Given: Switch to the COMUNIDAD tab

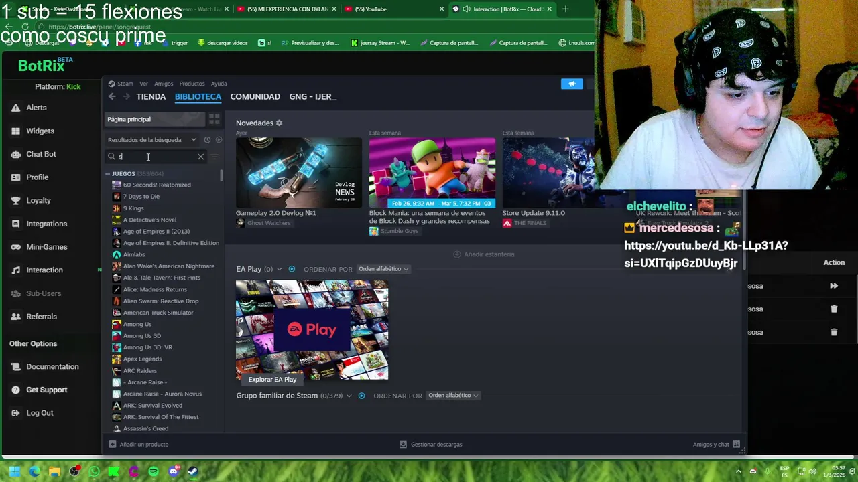Looking at the screenshot, I should [x=255, y=97].
